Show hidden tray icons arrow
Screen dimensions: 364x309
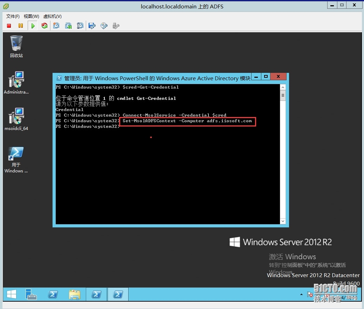301,294
